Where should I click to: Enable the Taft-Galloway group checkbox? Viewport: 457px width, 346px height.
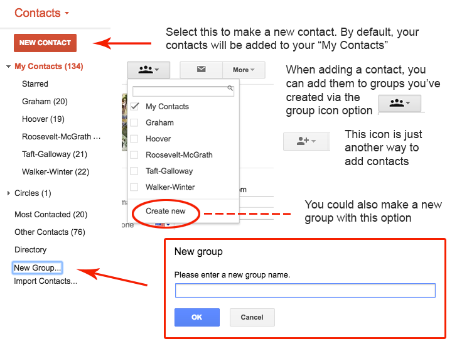pyautogui.click(x=134, y=171)
